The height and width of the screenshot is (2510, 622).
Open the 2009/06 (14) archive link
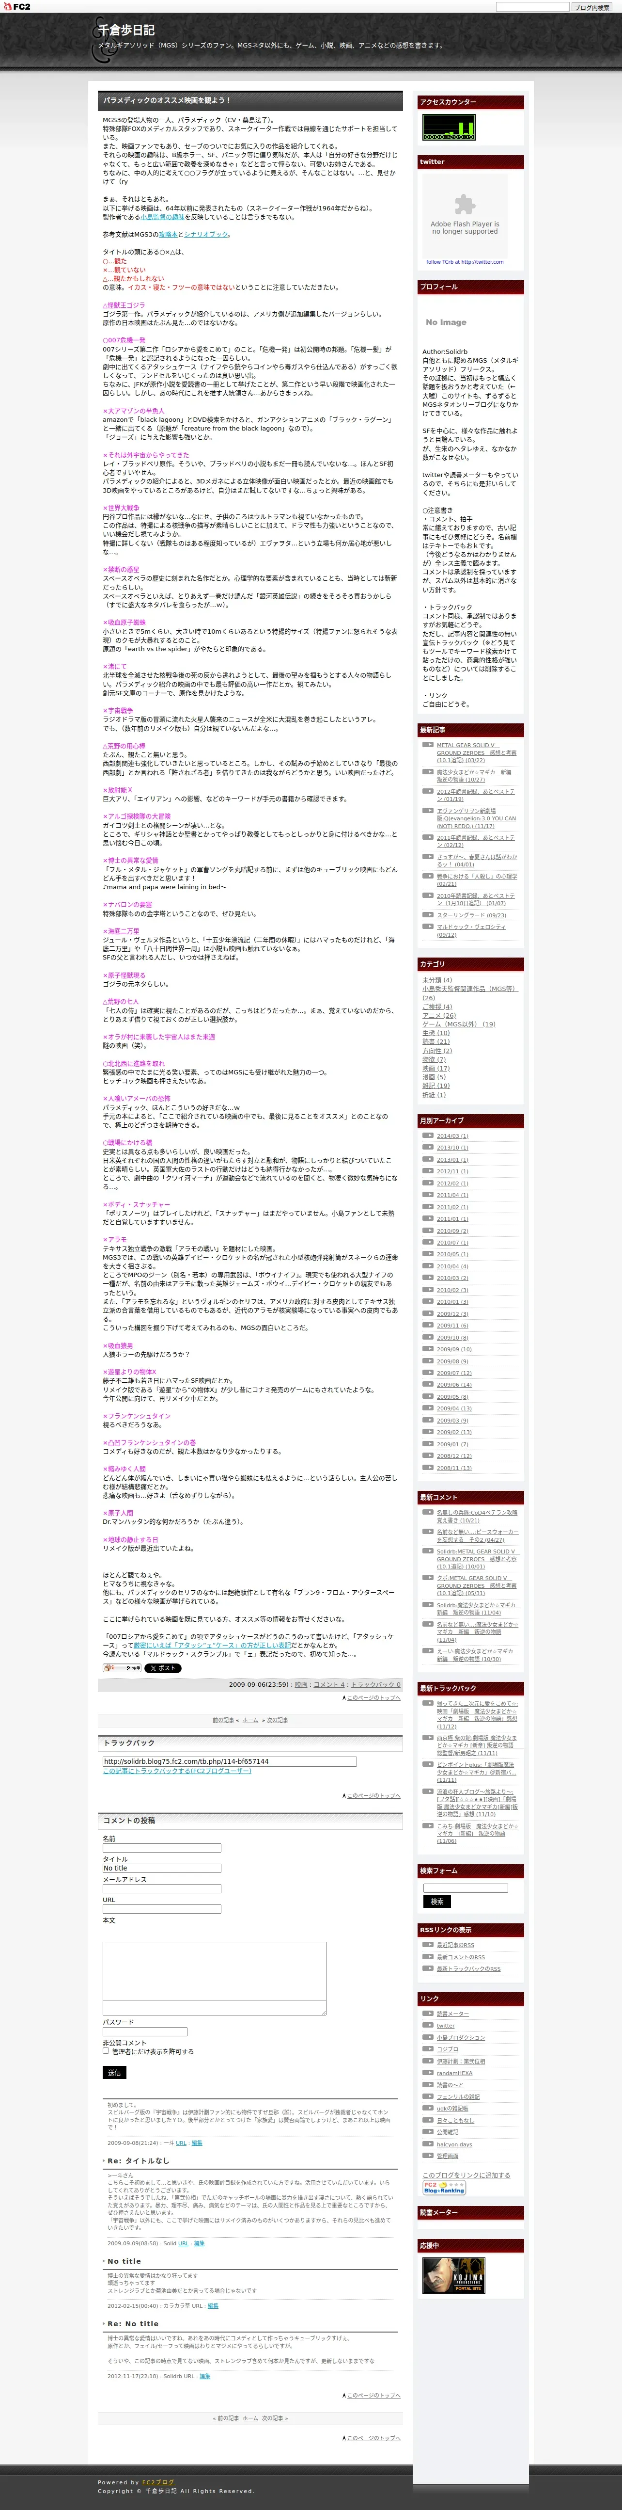(453, 1385)
